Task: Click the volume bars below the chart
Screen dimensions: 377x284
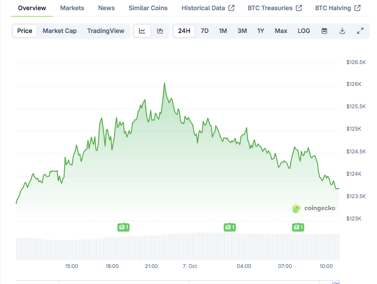Action: click(x=178, y=248)
